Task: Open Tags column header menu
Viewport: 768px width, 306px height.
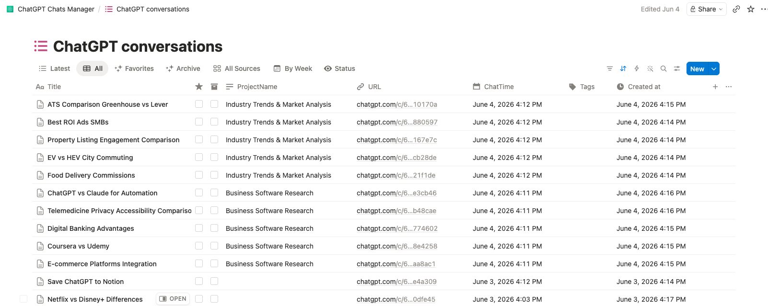Action: click(x=582, y=87)
